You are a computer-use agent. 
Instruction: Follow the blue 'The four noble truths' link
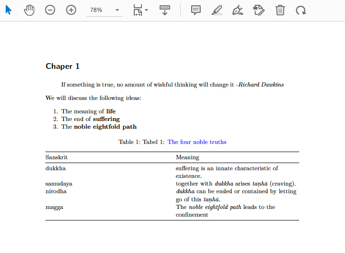coord(197,142)
